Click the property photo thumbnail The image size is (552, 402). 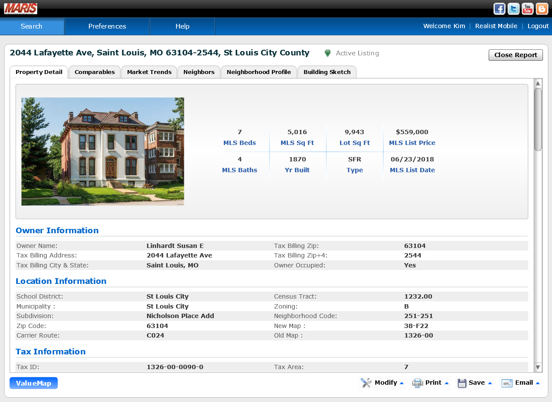[103, 151]
